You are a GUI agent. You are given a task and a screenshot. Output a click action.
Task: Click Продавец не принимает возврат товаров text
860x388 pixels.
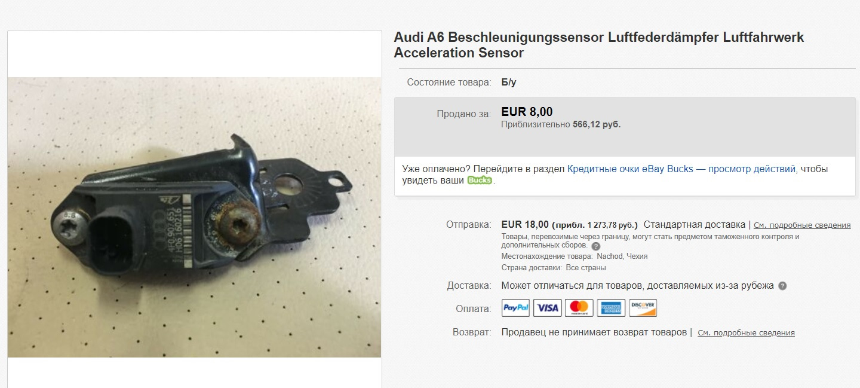tap(594, 332)
